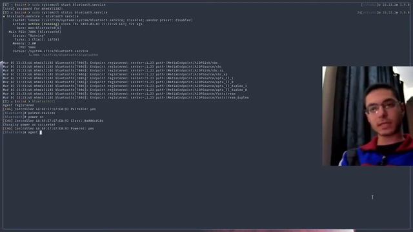The image size is (413, 232).
Task: Click the log line ending 'aptx_ll_duplex_1'
Action: (125, 86)
